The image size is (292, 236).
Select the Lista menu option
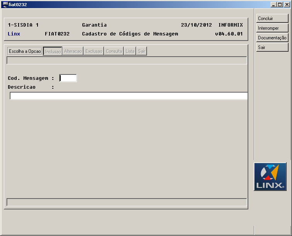pos(130,51)
